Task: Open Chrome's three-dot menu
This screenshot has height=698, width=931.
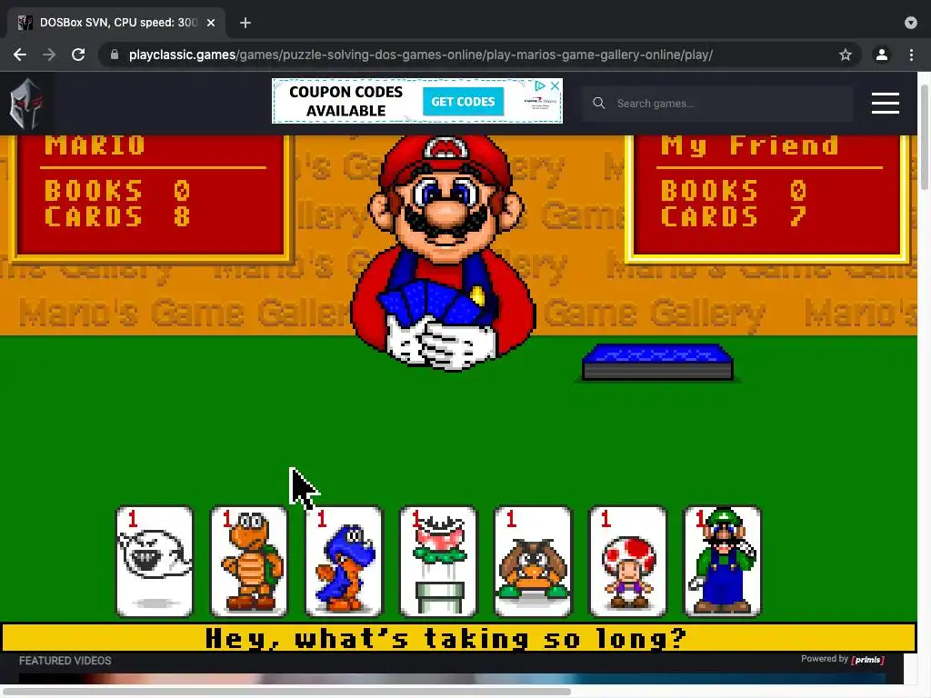Action: tap(911, 55)
